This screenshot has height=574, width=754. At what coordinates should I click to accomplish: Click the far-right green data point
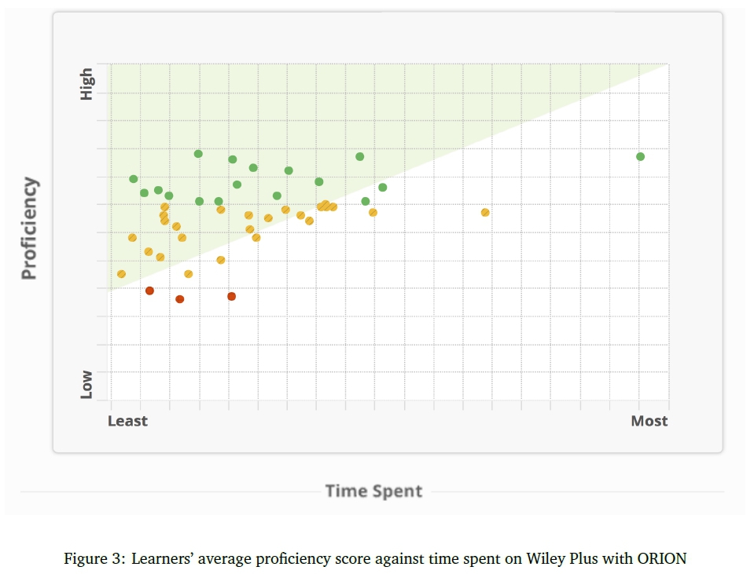coord(640,156)
